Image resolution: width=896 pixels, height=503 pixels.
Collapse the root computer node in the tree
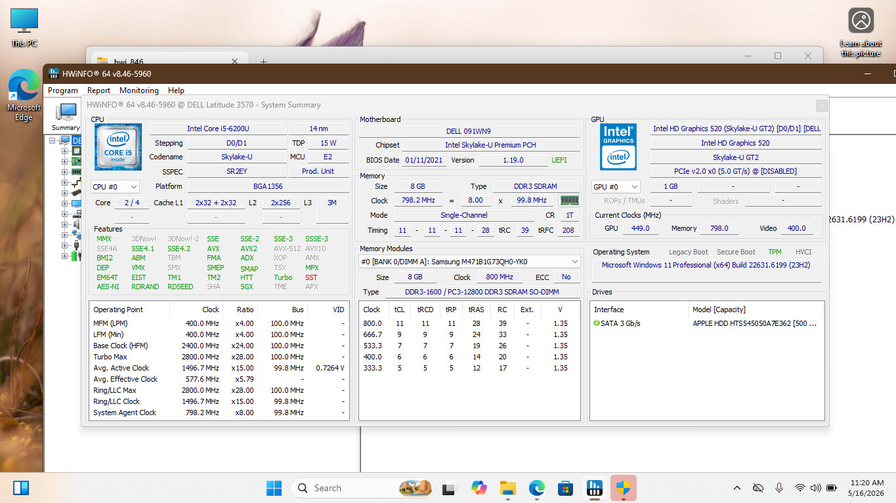(52, 140)
